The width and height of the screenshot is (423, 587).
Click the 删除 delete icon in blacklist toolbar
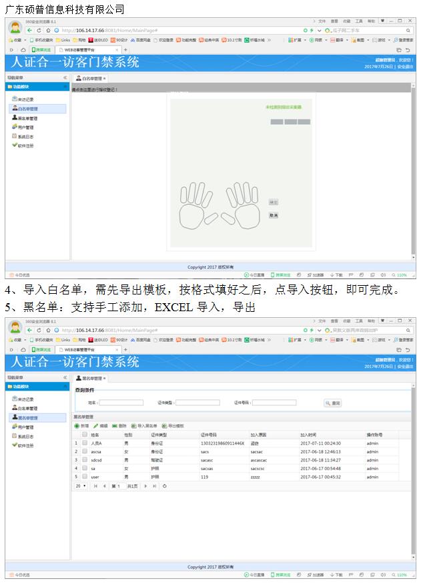pos(115,425)
